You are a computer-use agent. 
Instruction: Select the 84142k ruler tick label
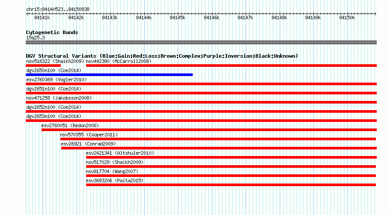[x=76, y=17]
